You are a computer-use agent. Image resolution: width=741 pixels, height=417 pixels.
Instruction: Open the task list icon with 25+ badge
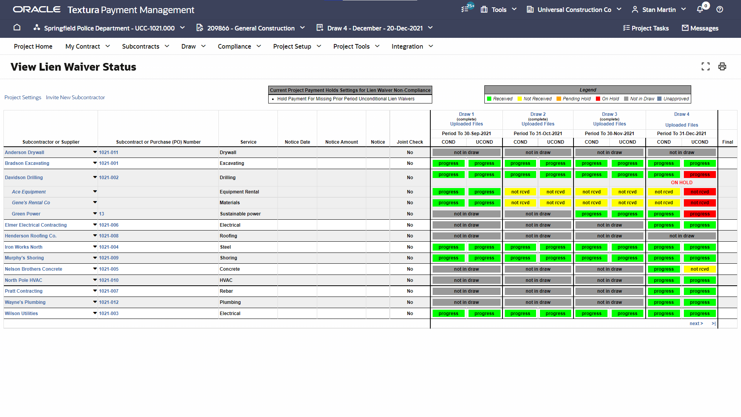465,9
